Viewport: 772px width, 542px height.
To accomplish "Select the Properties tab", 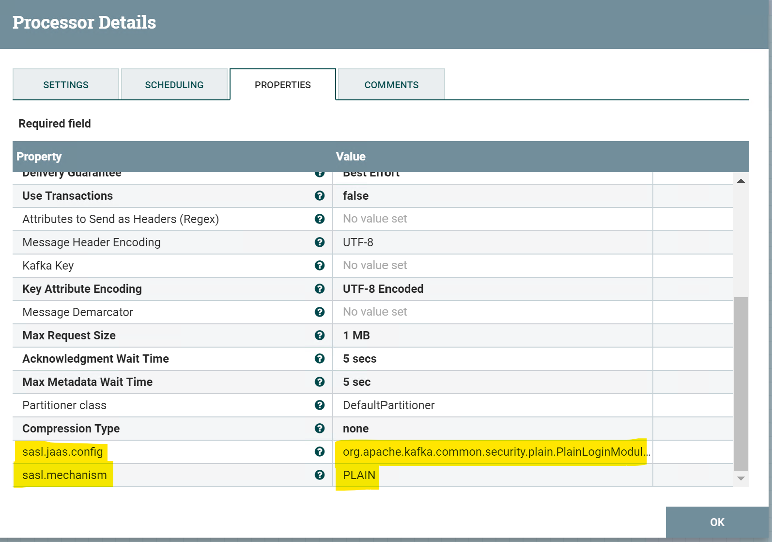I will [283, 84].
